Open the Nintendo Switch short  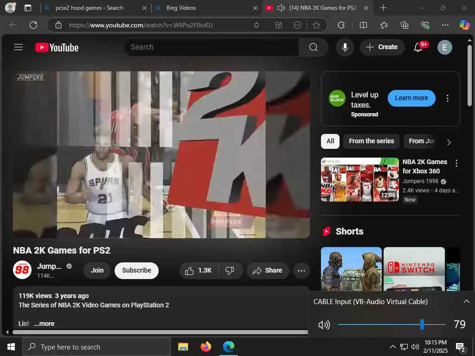(414, 269)
